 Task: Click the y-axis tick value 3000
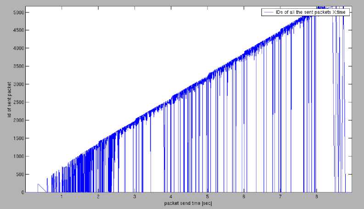tap(18, 84)
